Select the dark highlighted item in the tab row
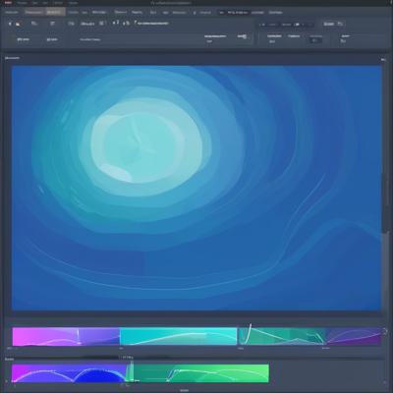 tap(233, 13)
